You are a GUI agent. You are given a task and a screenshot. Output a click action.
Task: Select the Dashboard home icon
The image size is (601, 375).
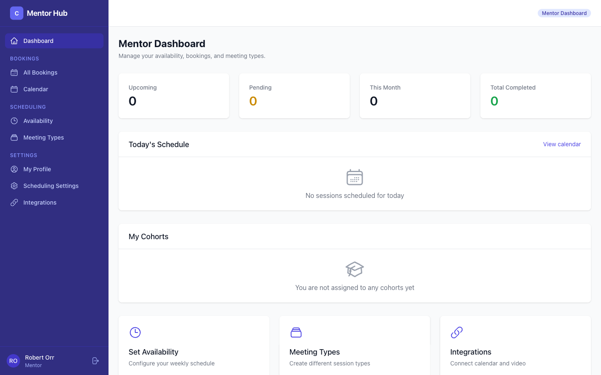pos(14,40)
